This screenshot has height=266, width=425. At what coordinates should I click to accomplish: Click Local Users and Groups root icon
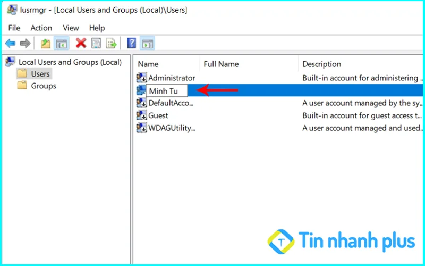tap(10, 62)
